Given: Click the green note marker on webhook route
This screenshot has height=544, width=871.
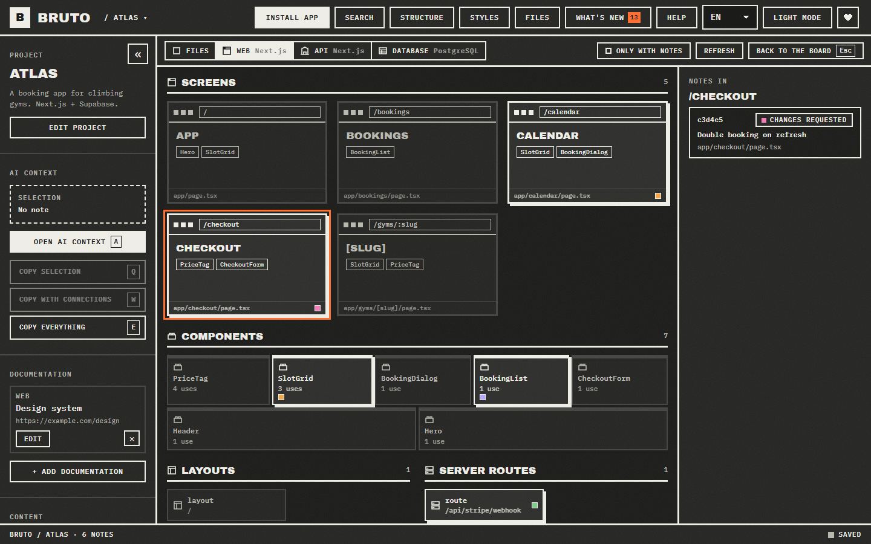Looking at the screenshot, I should (535, 505).
